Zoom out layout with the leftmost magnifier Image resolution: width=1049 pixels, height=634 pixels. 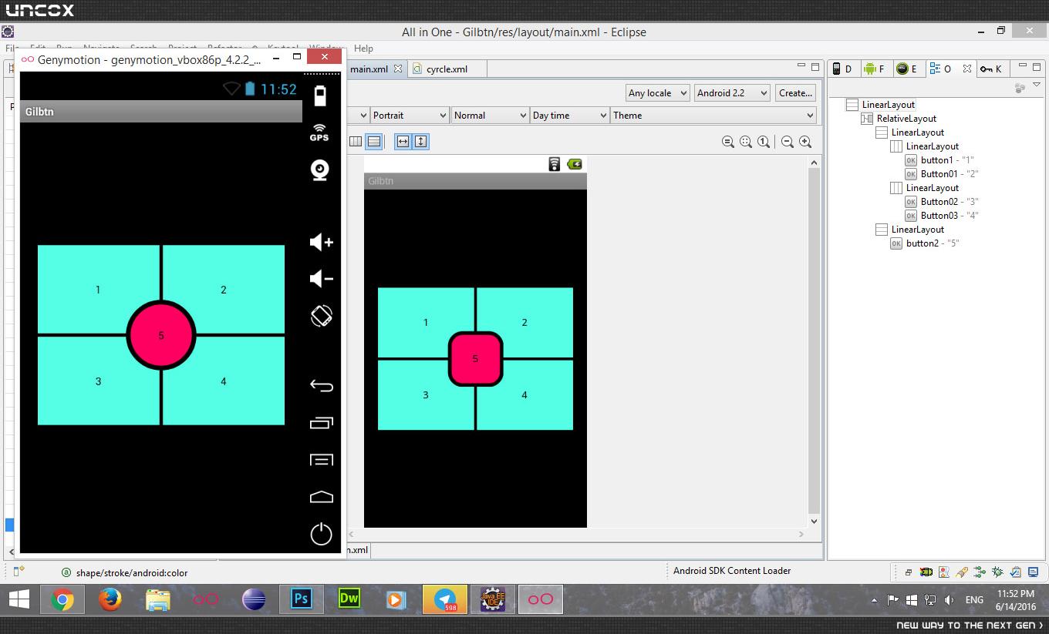coord(727,142)
